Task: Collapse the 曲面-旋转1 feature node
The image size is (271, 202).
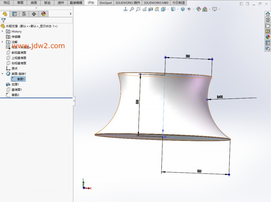Action: 2,74
